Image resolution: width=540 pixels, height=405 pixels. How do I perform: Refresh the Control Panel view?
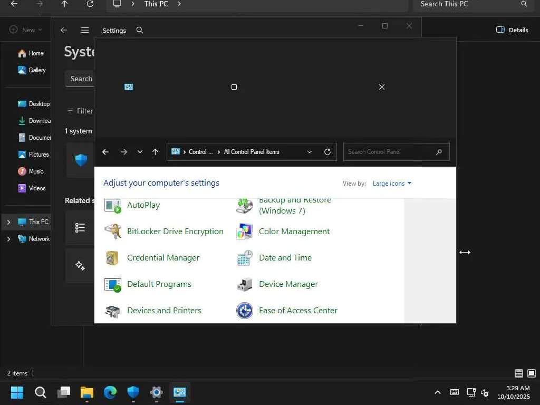(327, 152)
